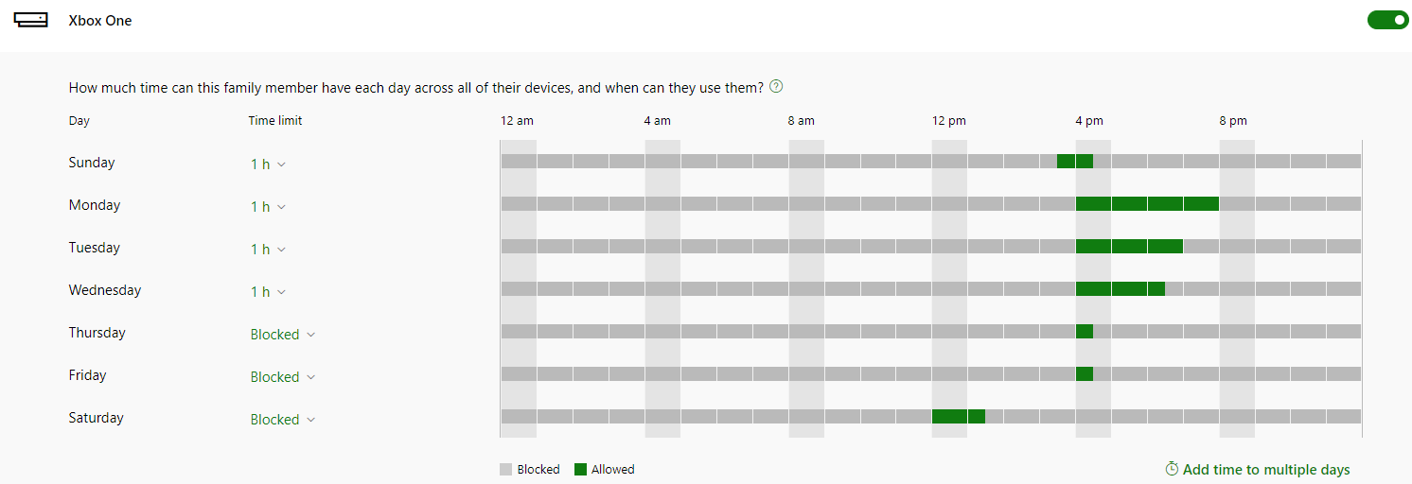Click the gray Blocked legend swatch
The height and width of the screenshot is (484, 1412).
coord(506,469)
